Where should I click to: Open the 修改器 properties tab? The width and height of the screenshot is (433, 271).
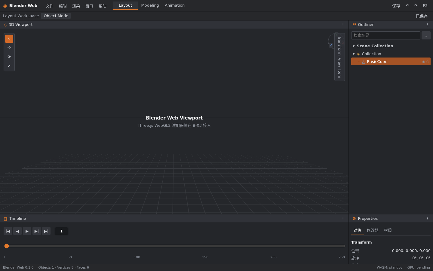(373, 230)
